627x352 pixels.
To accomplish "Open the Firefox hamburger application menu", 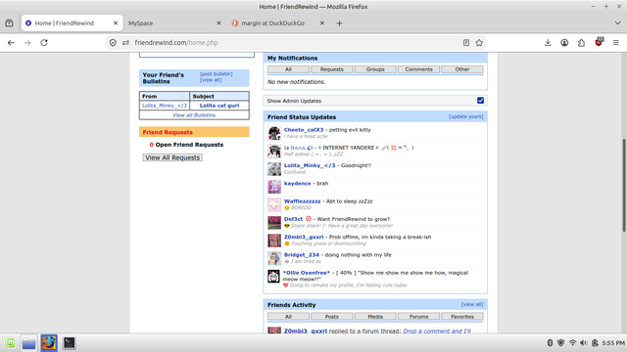I will point(616,43).
